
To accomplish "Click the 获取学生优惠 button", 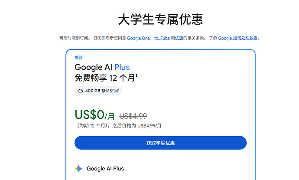I will (160, 143).
